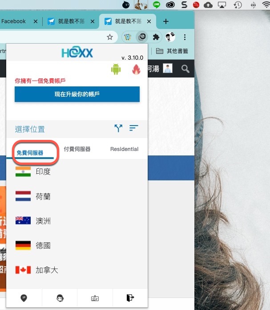Bookmark this page with the star icon
The width and height of the screenshot is (270, 310).
(x=110, y=37)
